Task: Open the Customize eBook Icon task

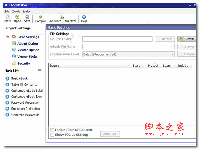Action: [27, 97]
